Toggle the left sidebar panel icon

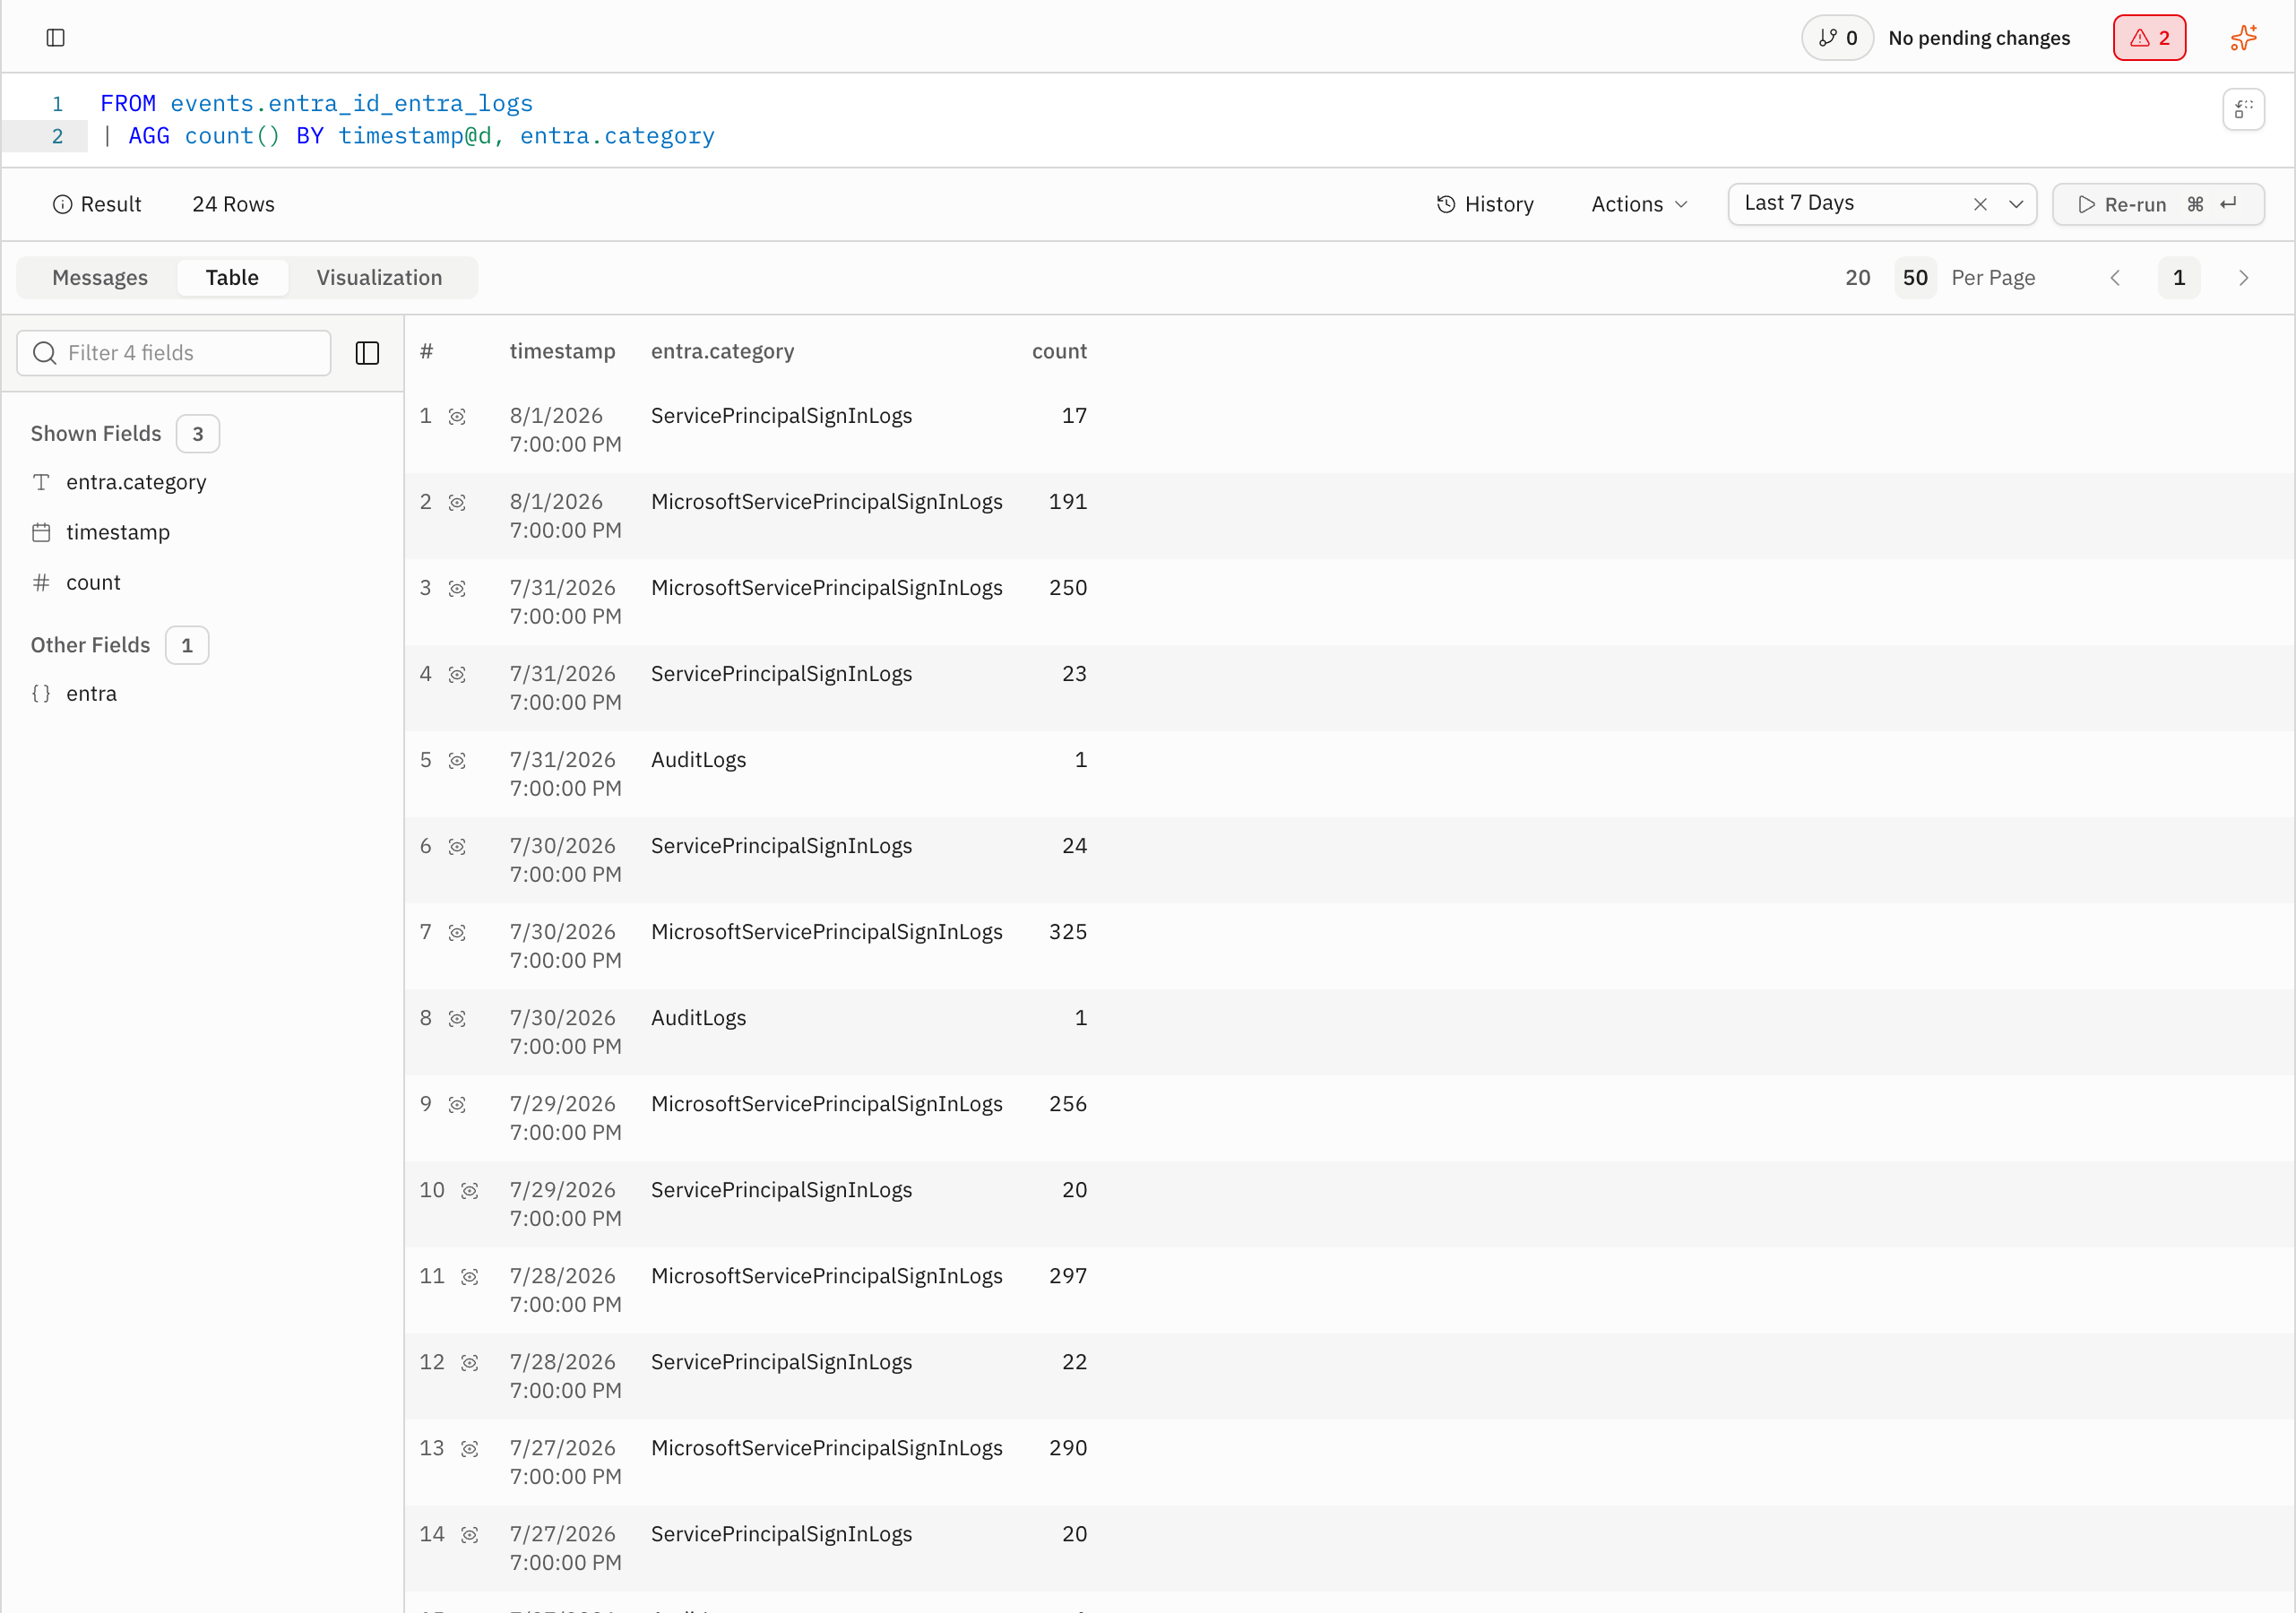coord(56,38)
